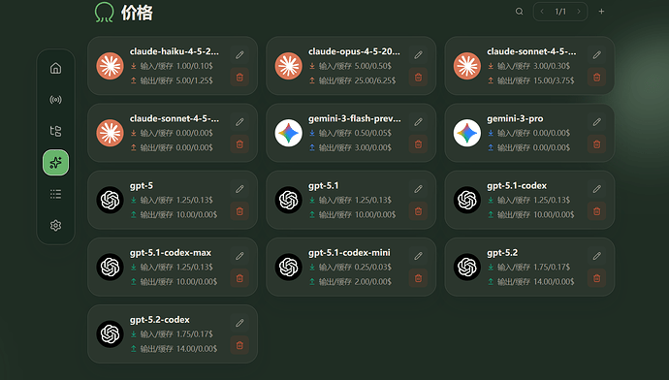Open the list view icon in sidebar
Viewport: 669px width, 380px height.
point(55,194)
